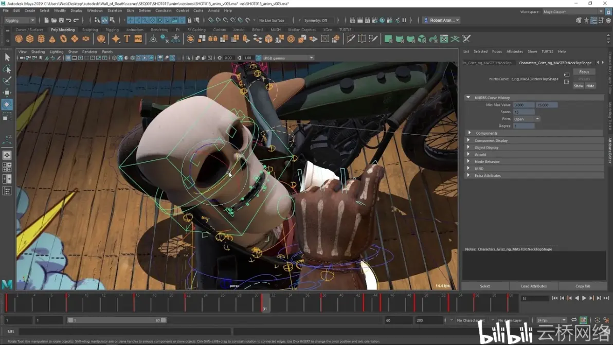Expand the Components section
613x345 pixels.
tap(469, 133)
